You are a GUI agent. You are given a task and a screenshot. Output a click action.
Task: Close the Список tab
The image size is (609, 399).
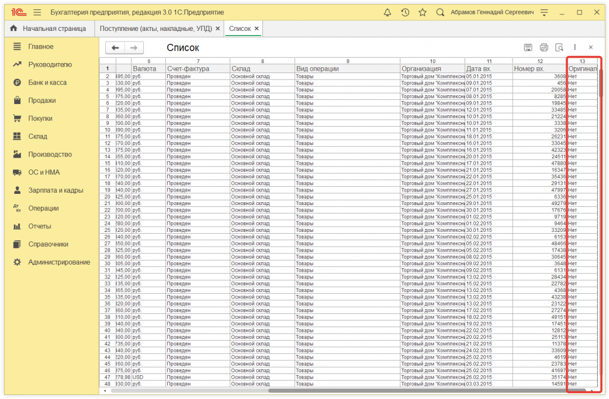point(256,29)
